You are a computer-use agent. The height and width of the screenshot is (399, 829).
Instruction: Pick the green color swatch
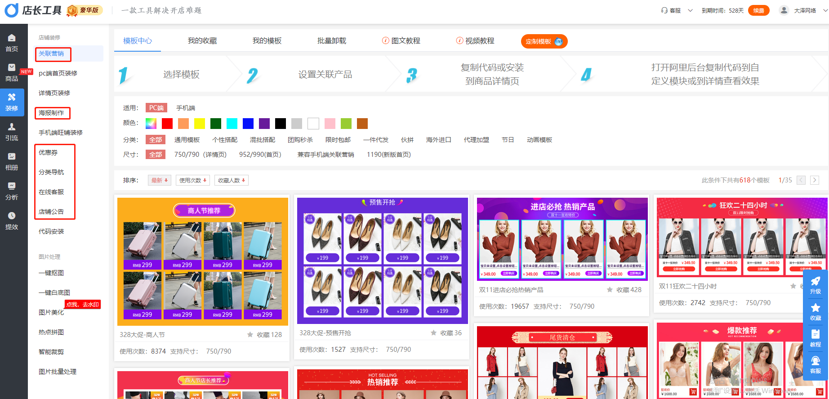(216, 123)
